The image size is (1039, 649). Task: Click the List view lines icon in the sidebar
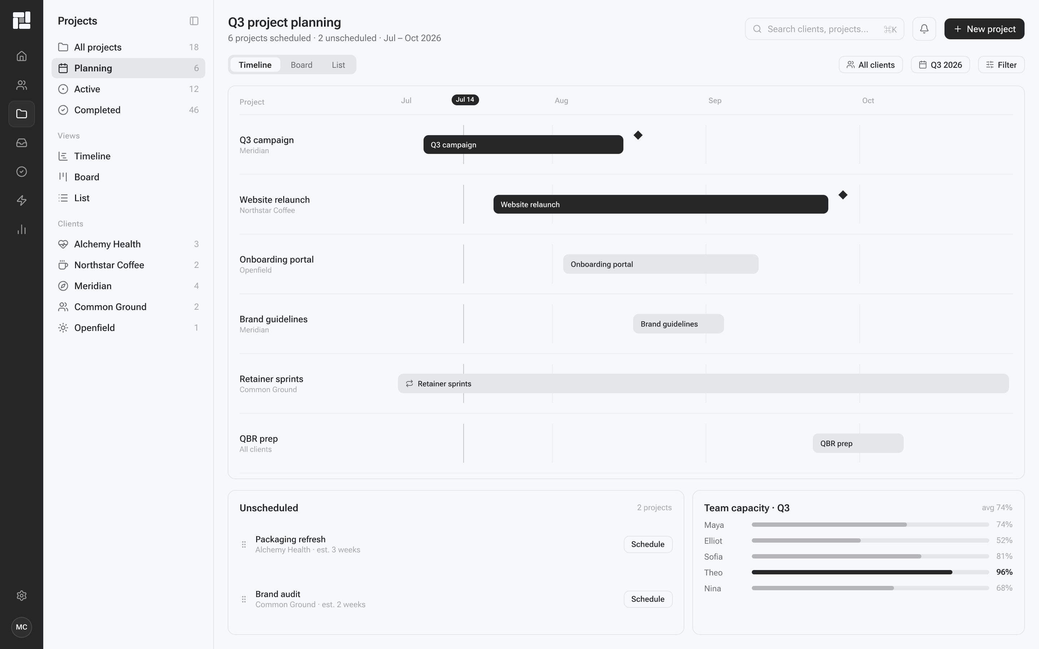click(63, 198)
